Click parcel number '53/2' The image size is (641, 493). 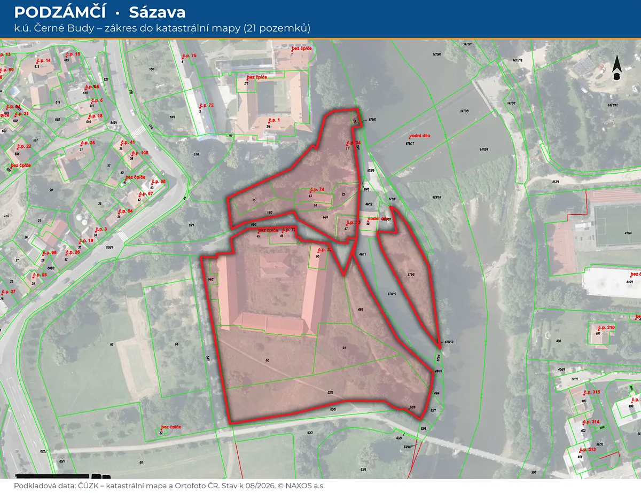pyautogui.click(x=330, y=393)
